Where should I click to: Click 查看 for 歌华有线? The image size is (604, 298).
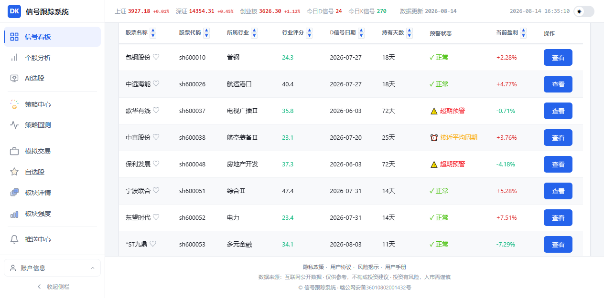[x=558, y=111]
